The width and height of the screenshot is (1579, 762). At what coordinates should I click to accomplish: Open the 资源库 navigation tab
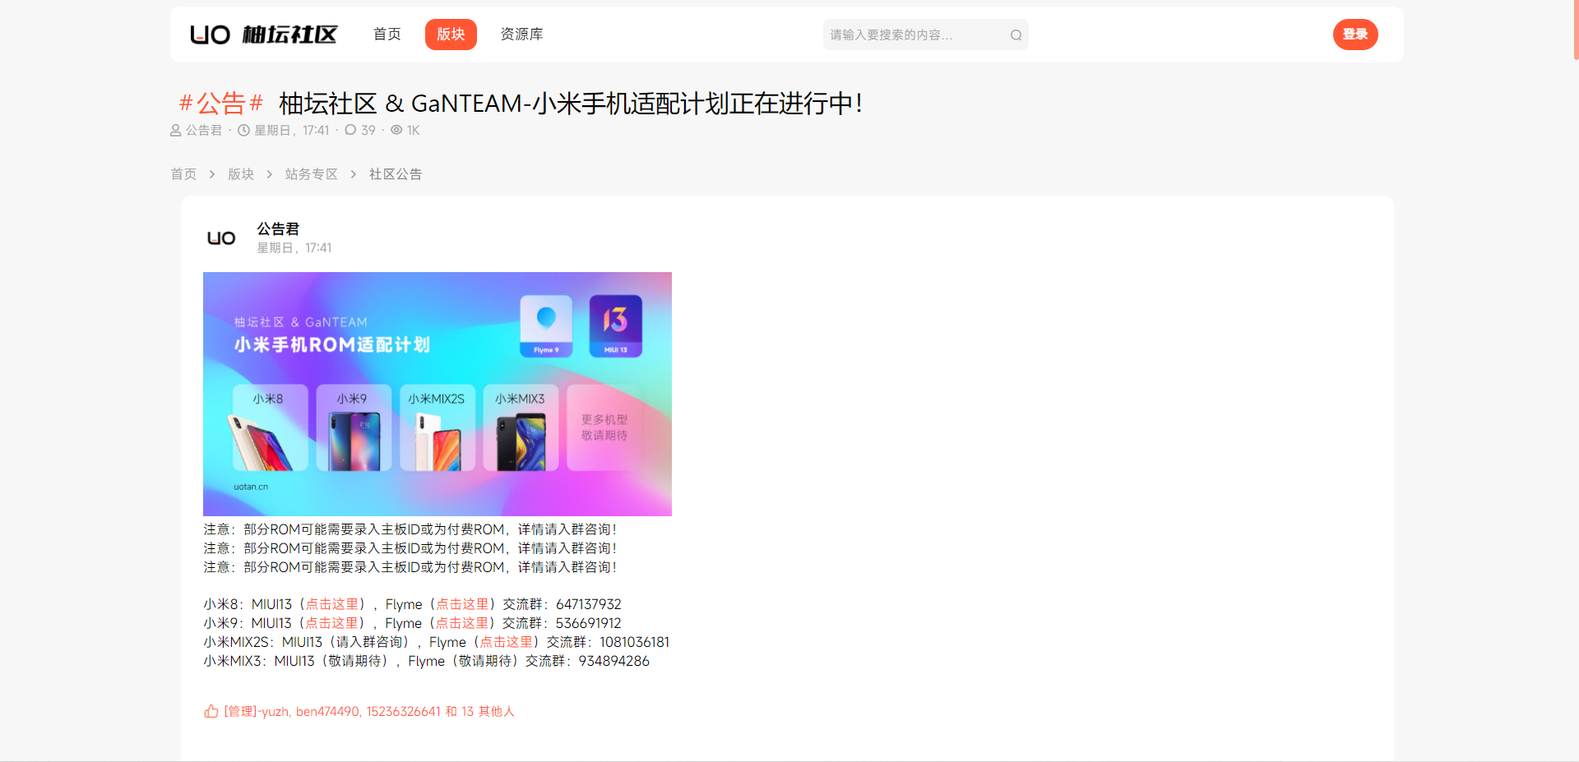[522, 35]
